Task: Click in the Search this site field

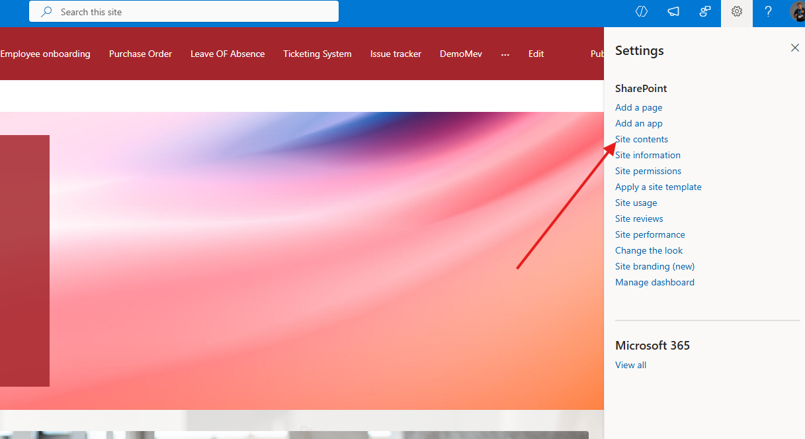Action: (x=192, y=12)
